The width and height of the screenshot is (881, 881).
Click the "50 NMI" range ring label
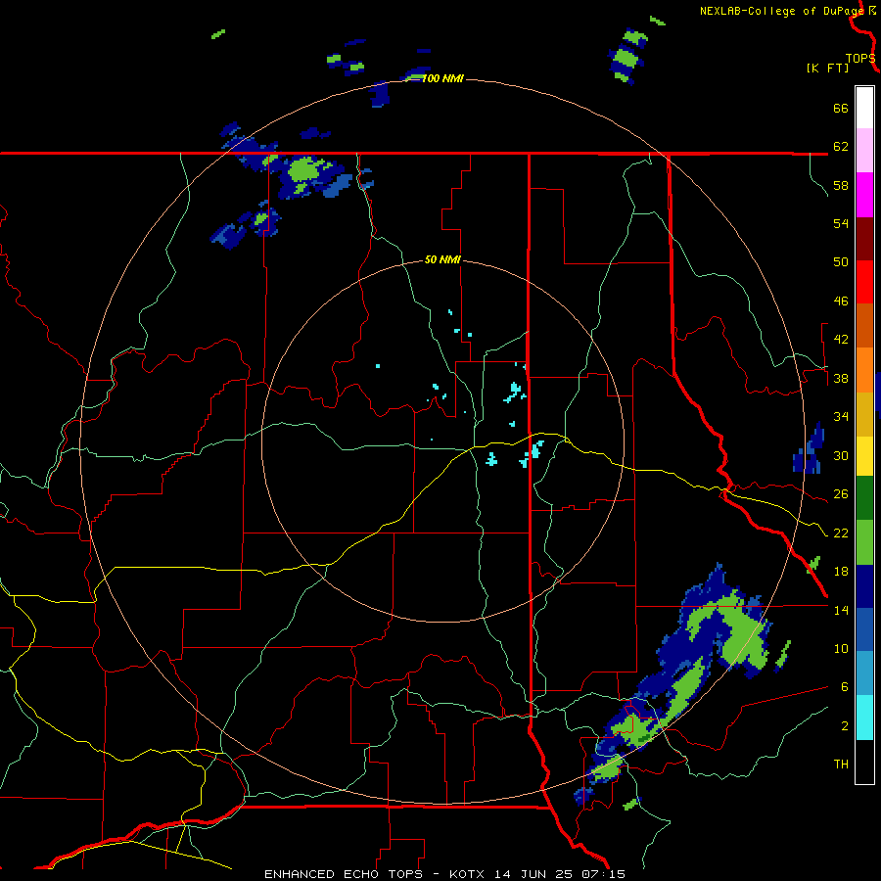click(x=442, y=259)
